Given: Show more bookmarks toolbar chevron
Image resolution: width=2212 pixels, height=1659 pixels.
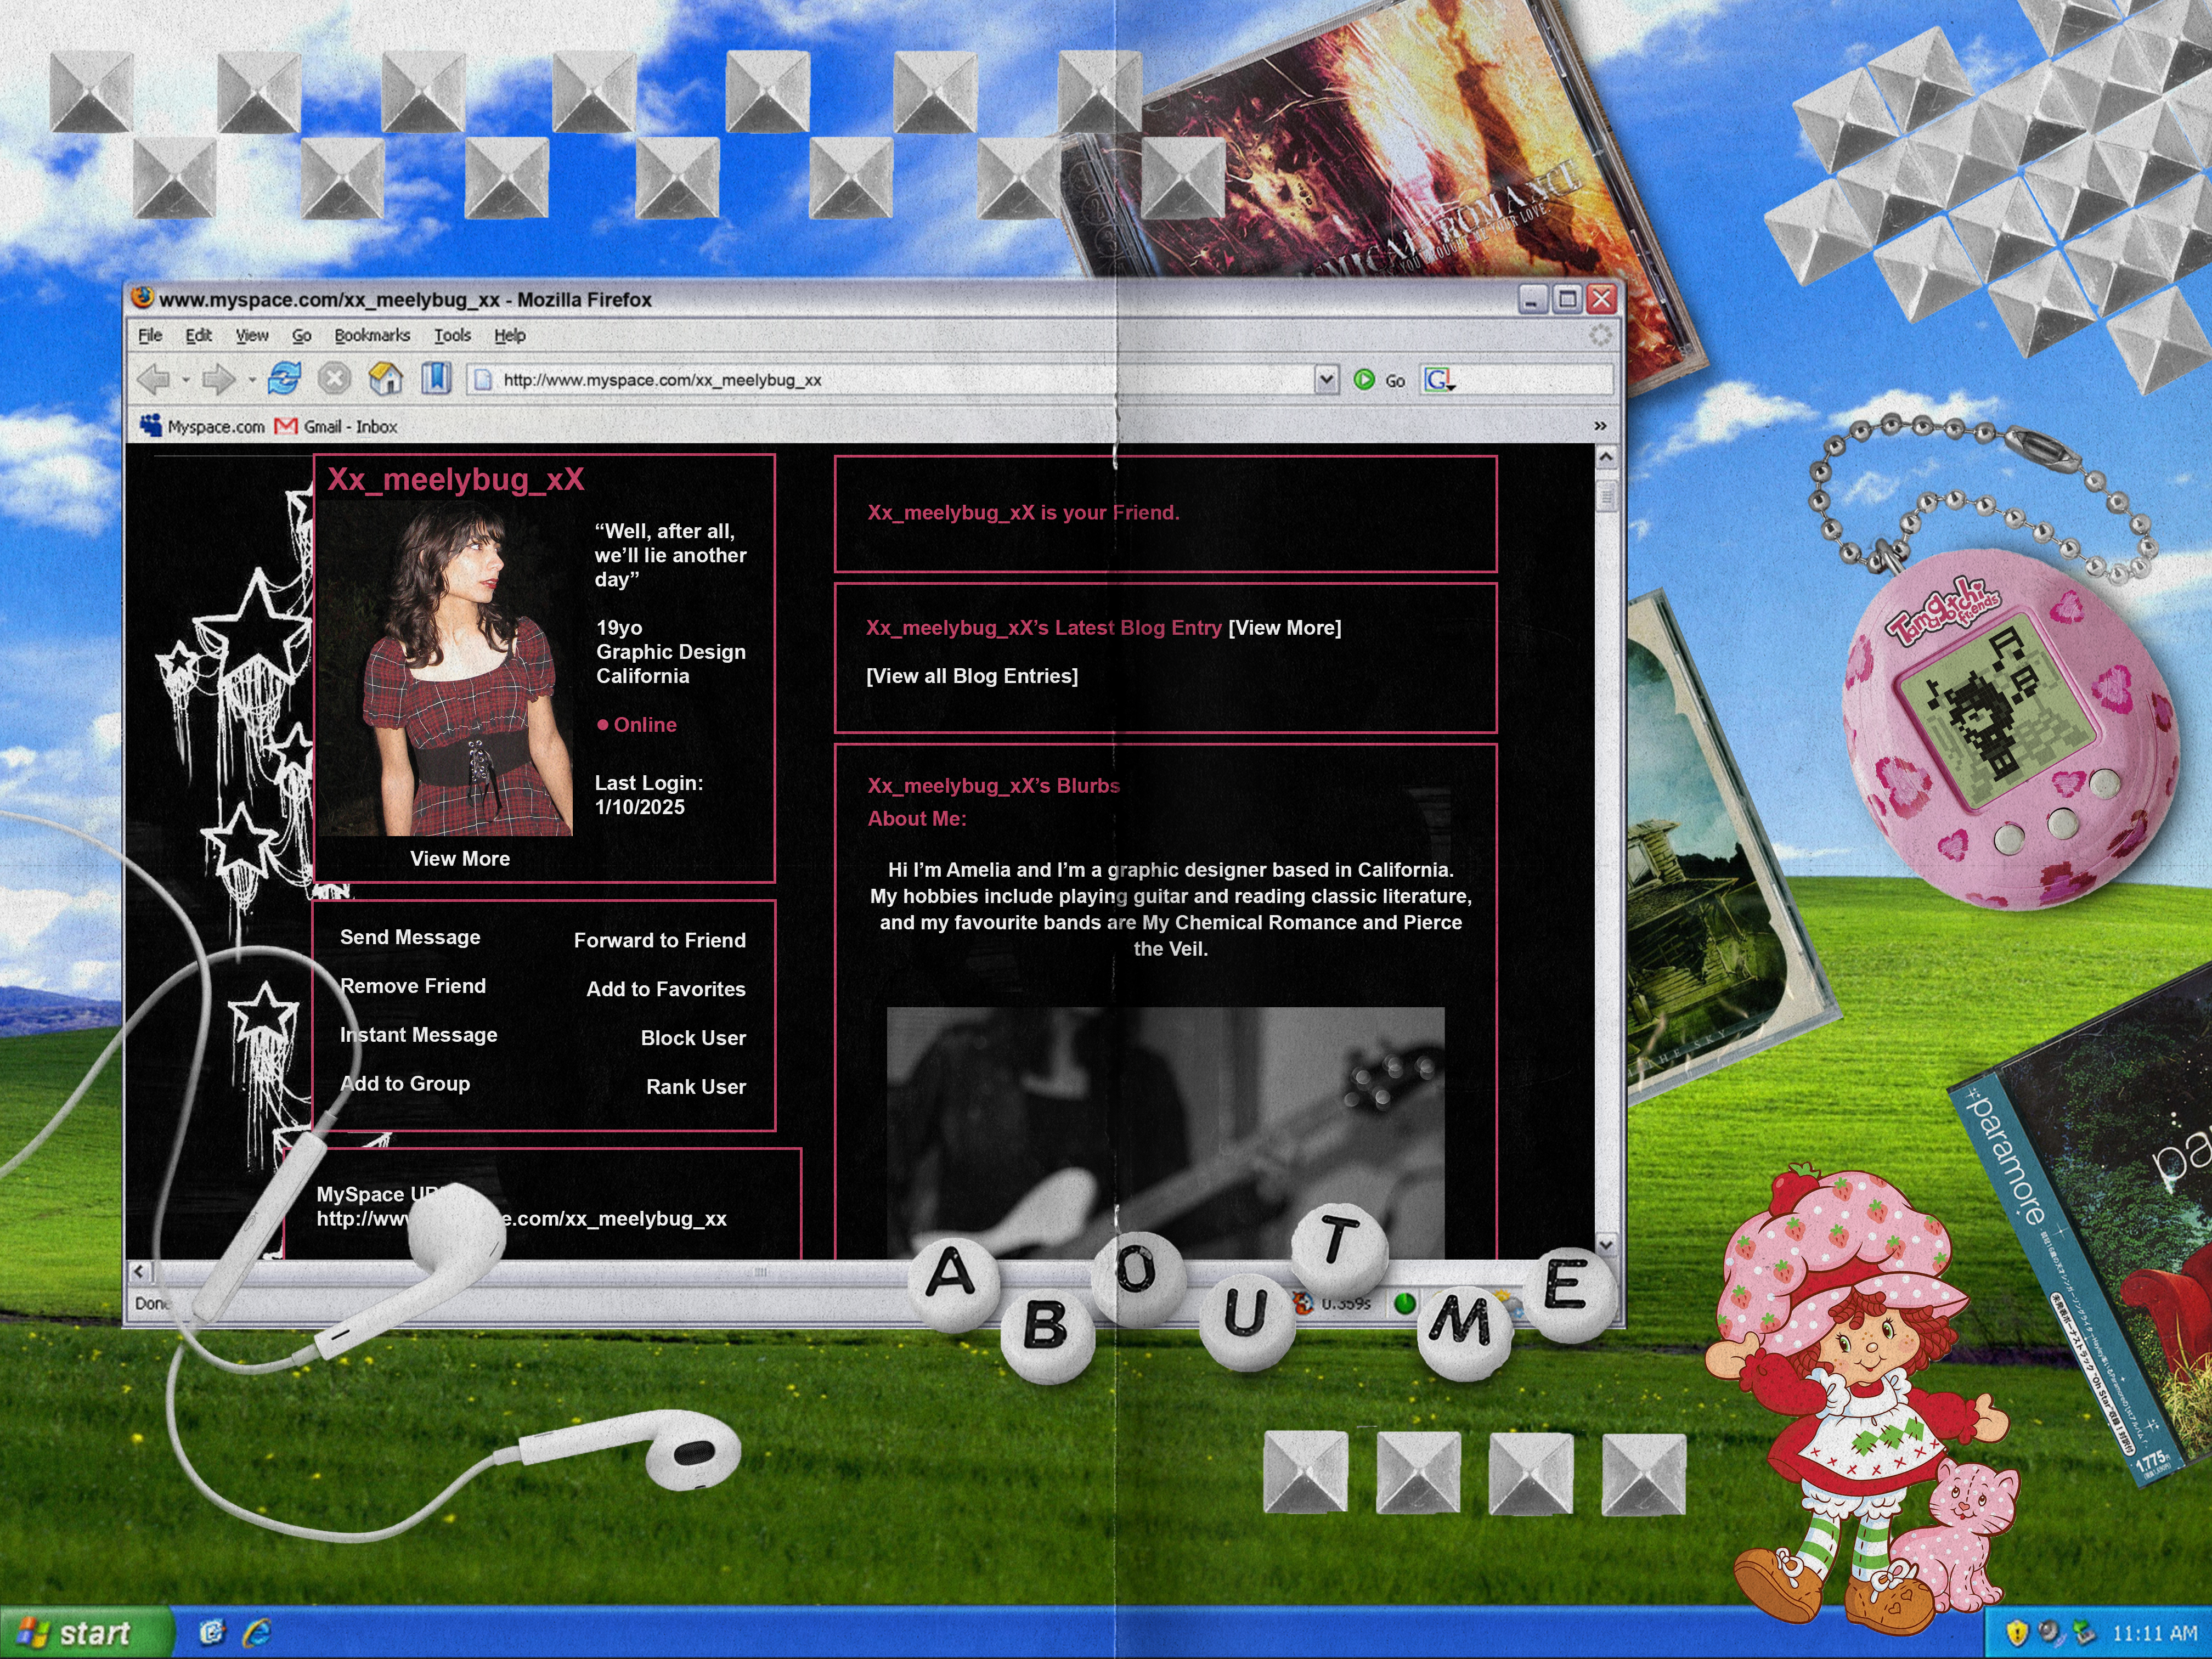Looking at the screenshot, I should [x=1600, y=426].
